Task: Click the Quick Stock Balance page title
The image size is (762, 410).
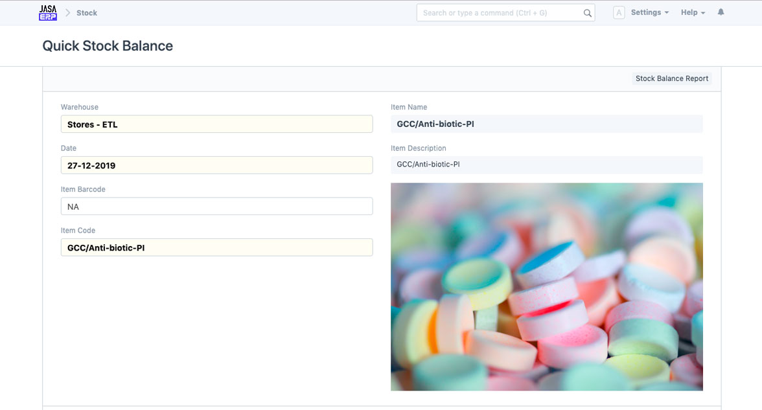Action: coord(108,46)
